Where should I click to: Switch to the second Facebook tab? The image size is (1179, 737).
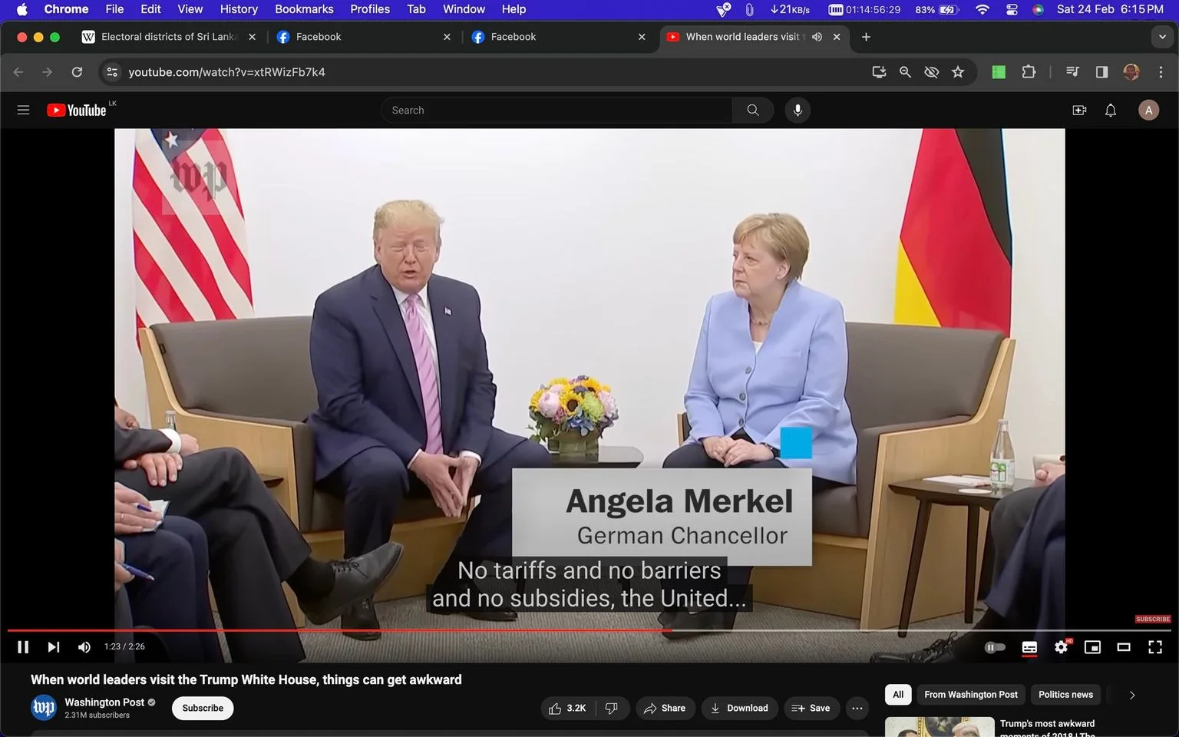tap(558, 37)
